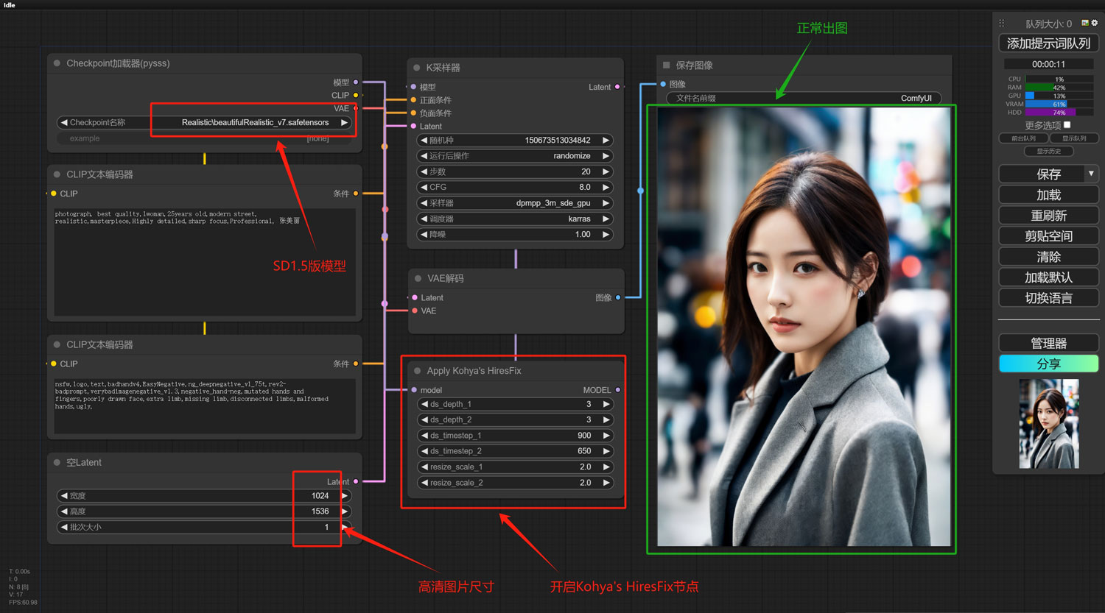Enable the 更多选项 checkbox
The width and height of the screenshot is (1105, 613).
coord(1067,125)
